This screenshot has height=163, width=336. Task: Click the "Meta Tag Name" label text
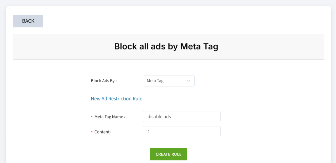pos(109,117)
